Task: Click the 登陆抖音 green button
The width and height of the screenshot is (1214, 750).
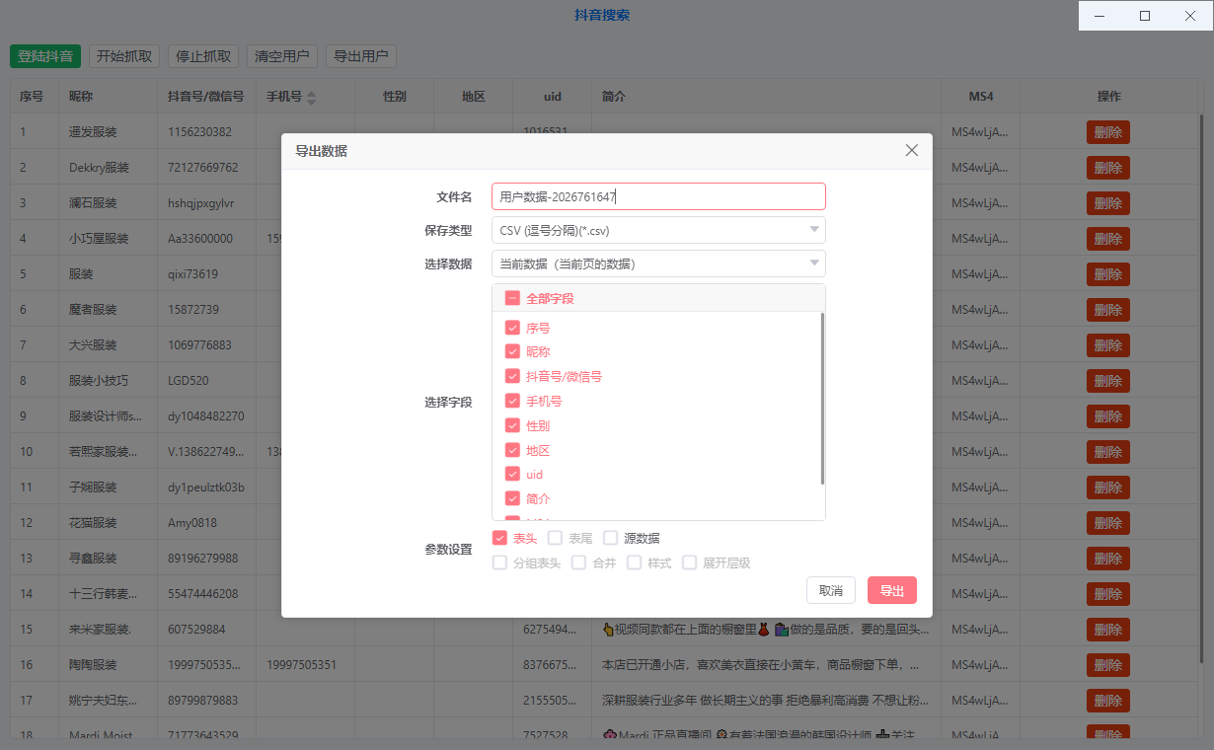Action: pyautogui.click(x=45, y=56)
